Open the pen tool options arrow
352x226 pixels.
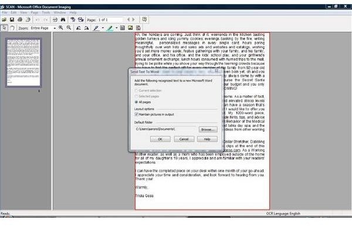pos(103,28)
